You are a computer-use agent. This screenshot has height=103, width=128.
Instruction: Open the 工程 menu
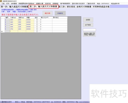[3, 4]
